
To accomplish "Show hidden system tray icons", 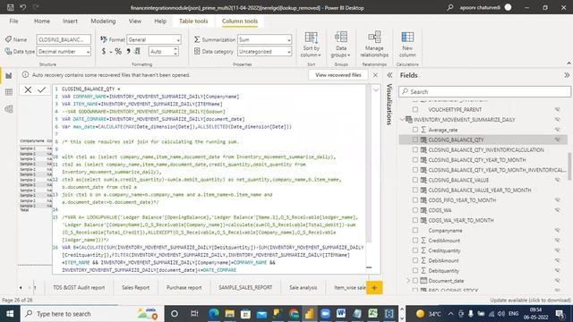I will [x=450, y=314].
